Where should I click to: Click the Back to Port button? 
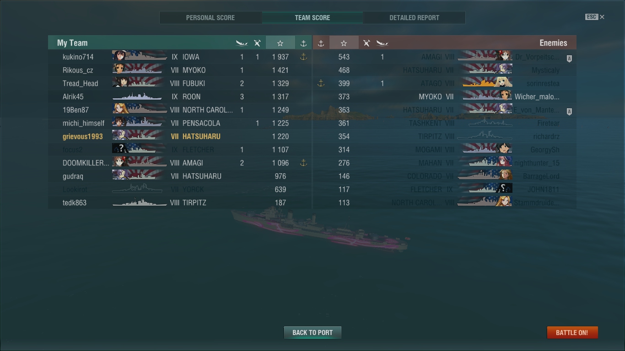pos(312,332)
